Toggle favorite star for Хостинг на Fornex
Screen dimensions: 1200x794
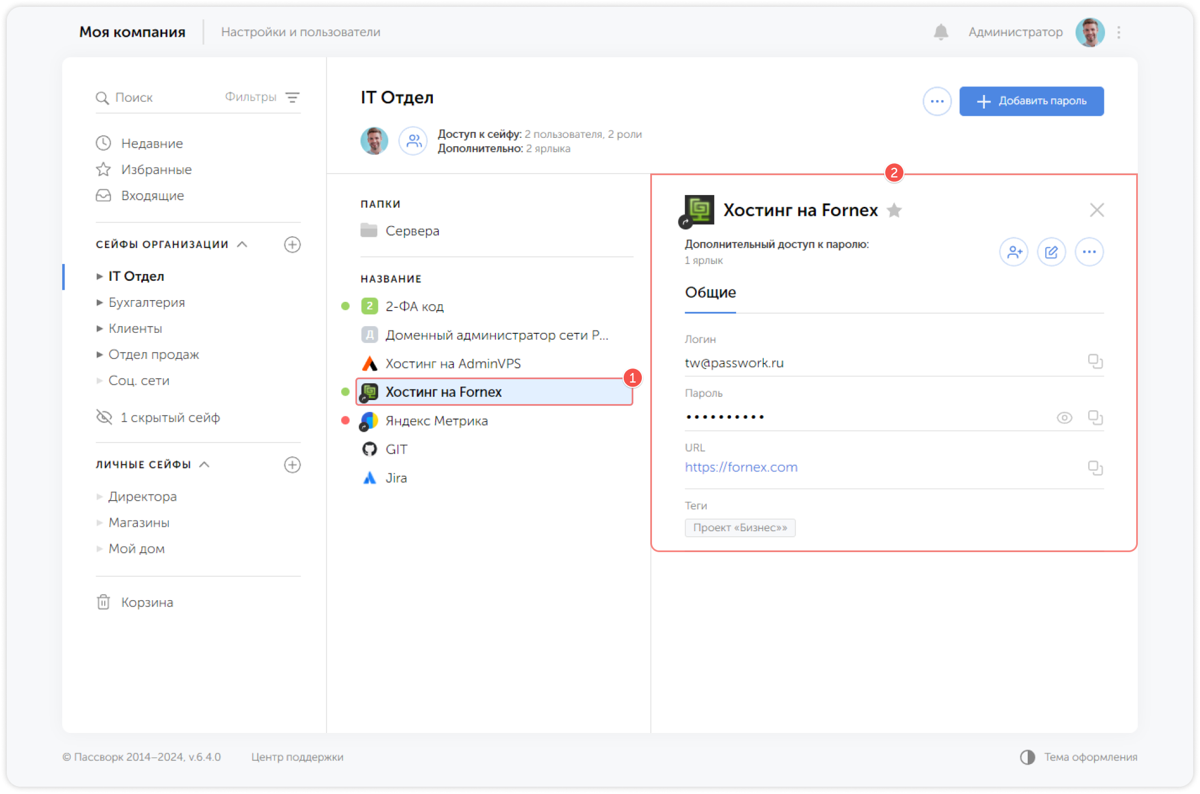[894, 210]
